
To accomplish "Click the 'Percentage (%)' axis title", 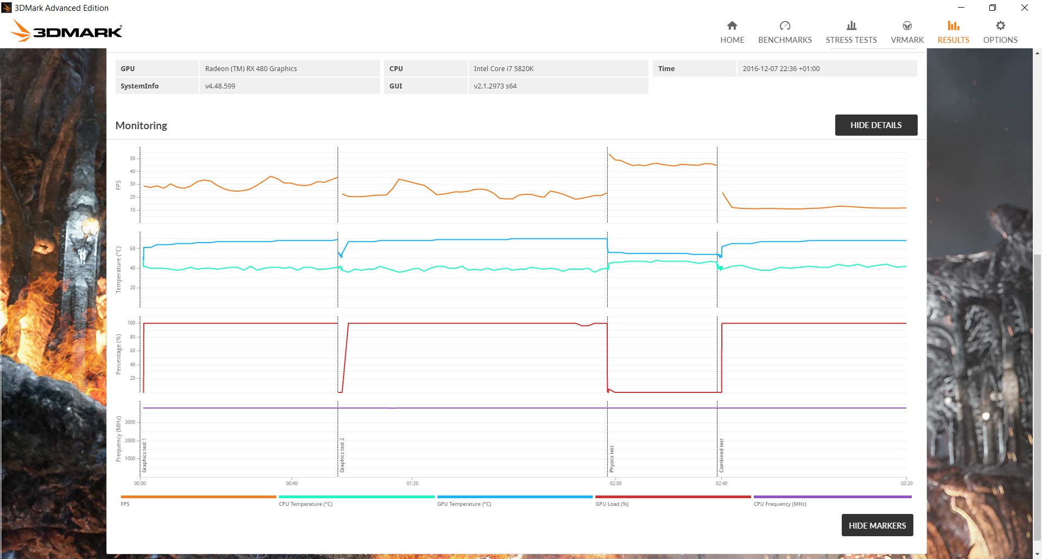I will tap(118, 354).
